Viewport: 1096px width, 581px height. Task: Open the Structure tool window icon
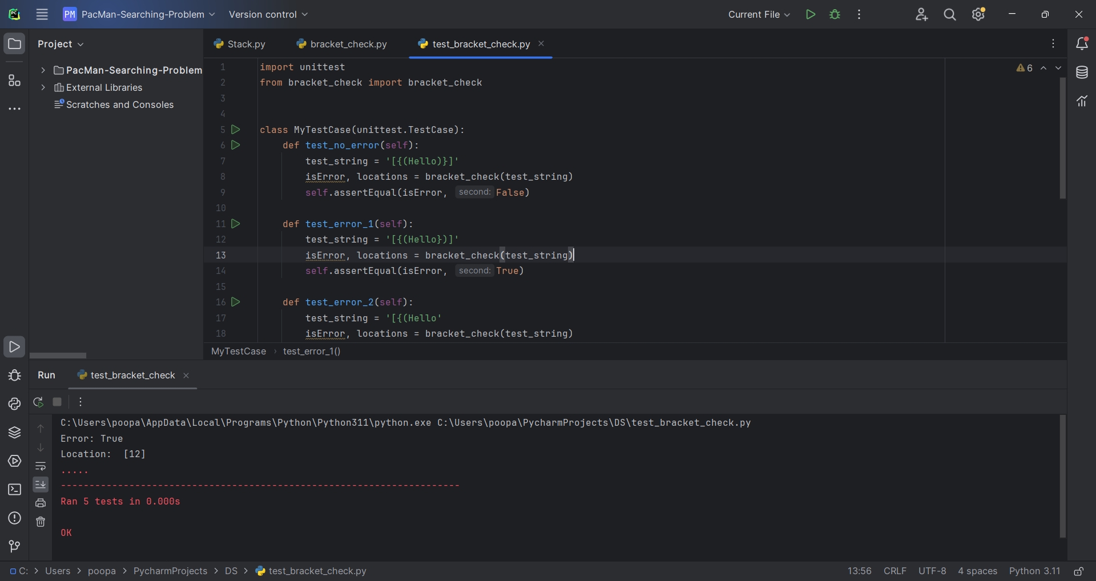[x=14, y=81]
